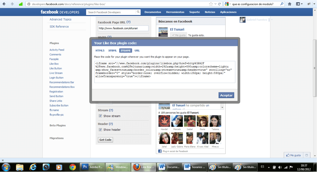Click the Facebook Page URL field
The image size is (317, 178).
123,28
